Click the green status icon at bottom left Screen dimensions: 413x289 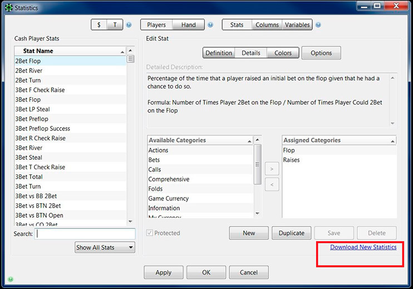11,279
